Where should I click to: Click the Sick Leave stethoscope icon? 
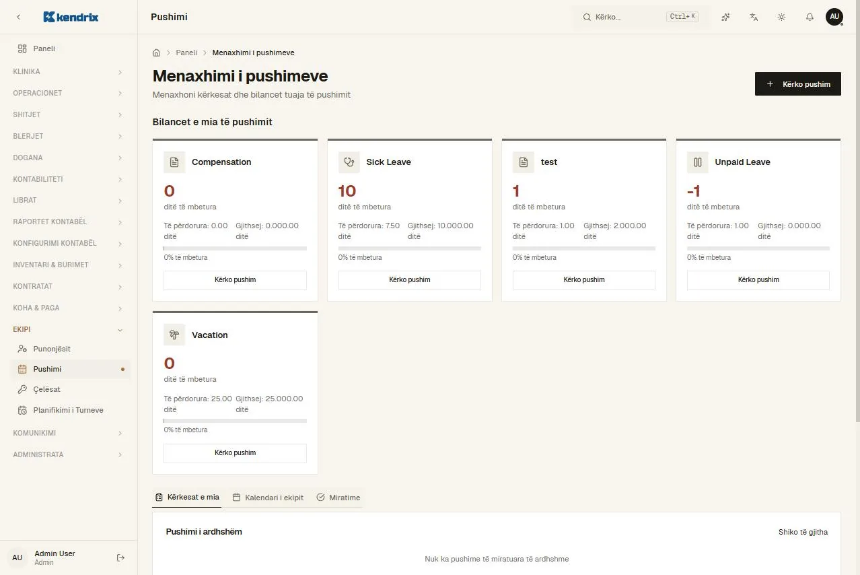[349, 162]
